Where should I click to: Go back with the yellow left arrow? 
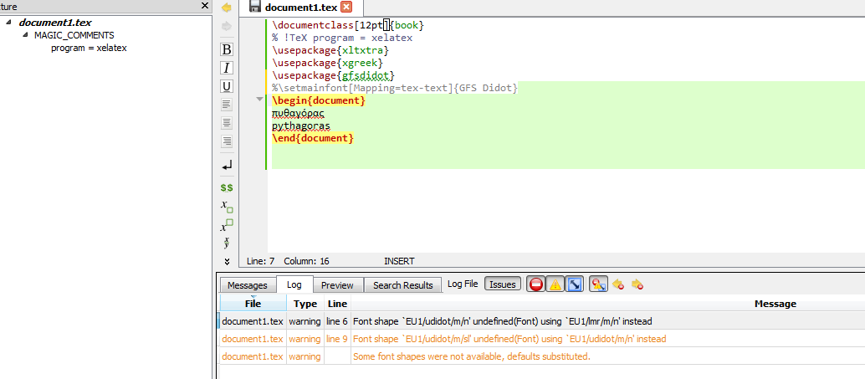(226, 8)
